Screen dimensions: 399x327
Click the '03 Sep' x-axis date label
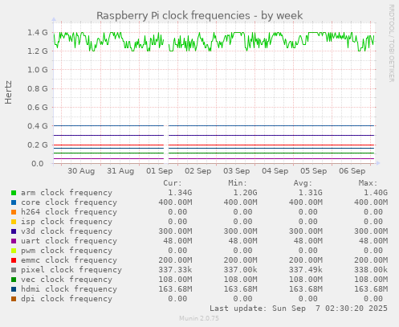click(x=237, y=171)
